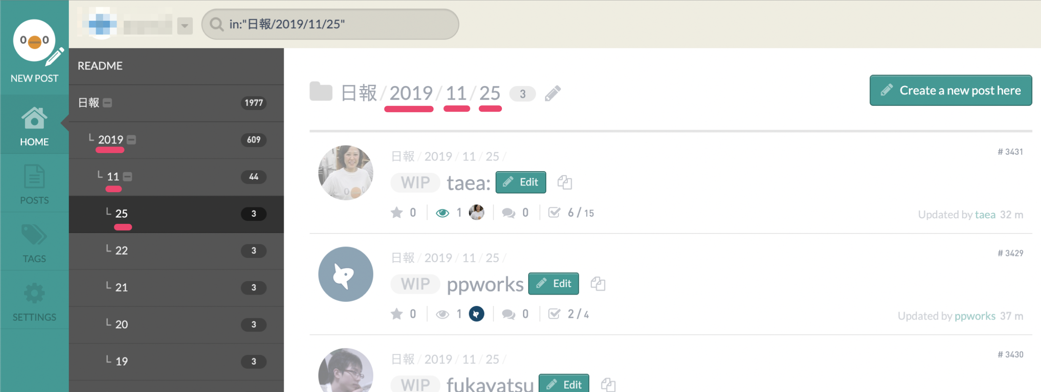Open the Posts section icon
Viewport: 1041px width, 392px height.
[x=34, y=176]
